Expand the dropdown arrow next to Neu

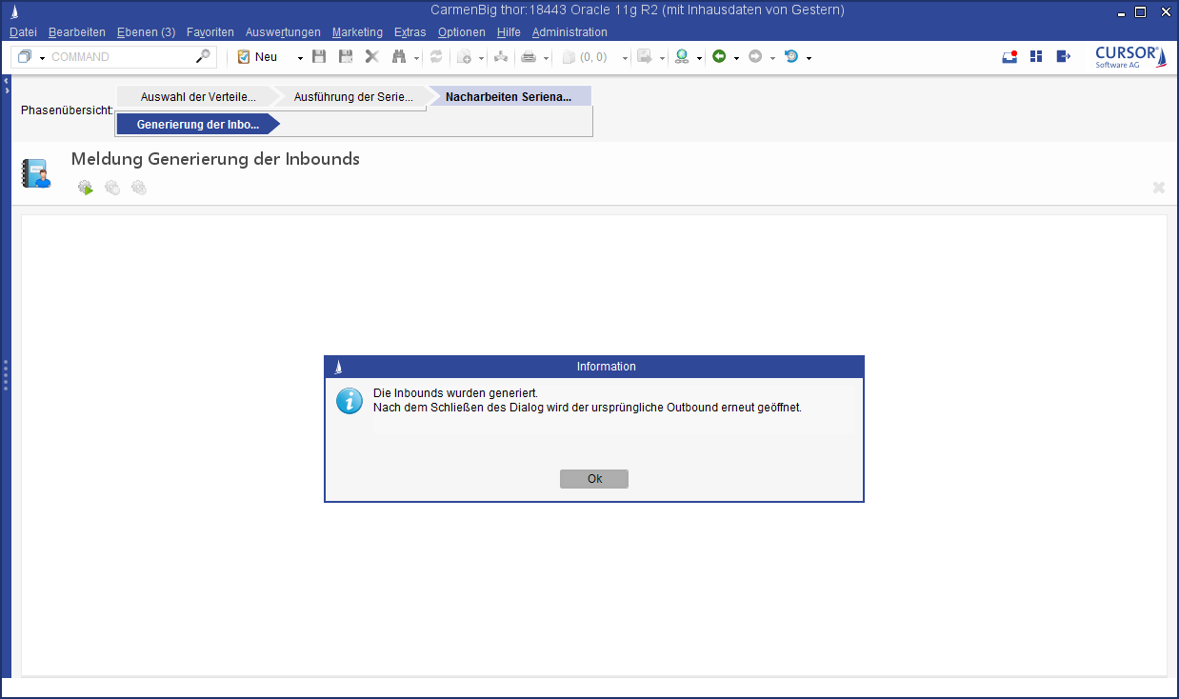(x=300, y=58)
